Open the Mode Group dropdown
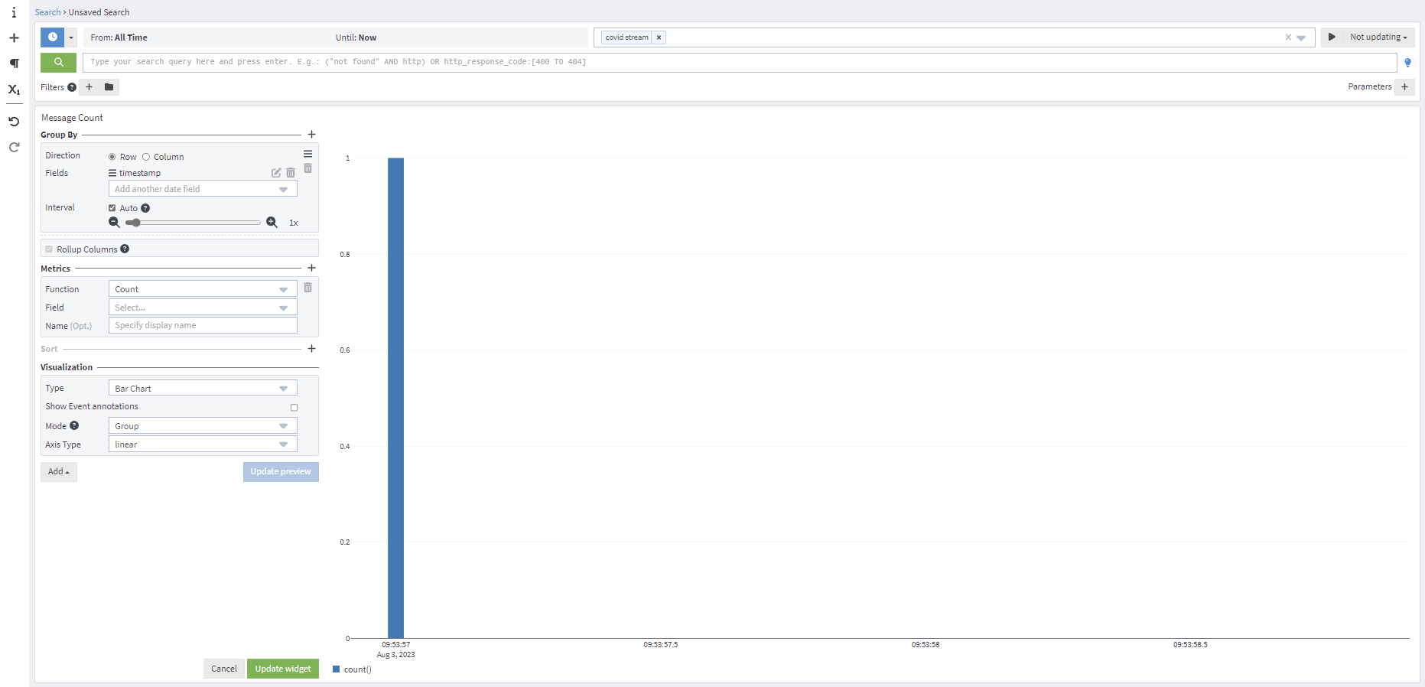This screenshot has width=1425, height=687. pos(203,426)
